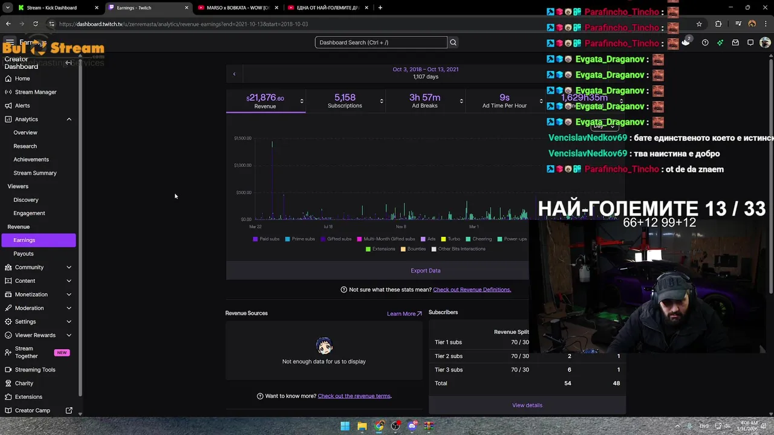Viewport: 774px width, 435px height.
Task: Collapse the Creator Dashboard sidebar arrow
Action: pos(69,63)
